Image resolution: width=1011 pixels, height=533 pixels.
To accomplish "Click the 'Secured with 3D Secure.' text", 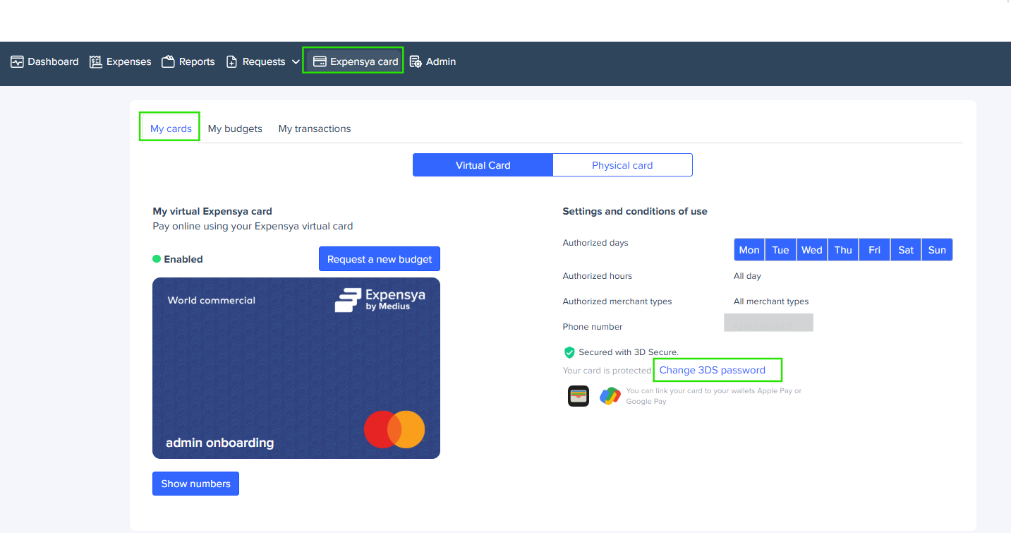I will [629, 352].
